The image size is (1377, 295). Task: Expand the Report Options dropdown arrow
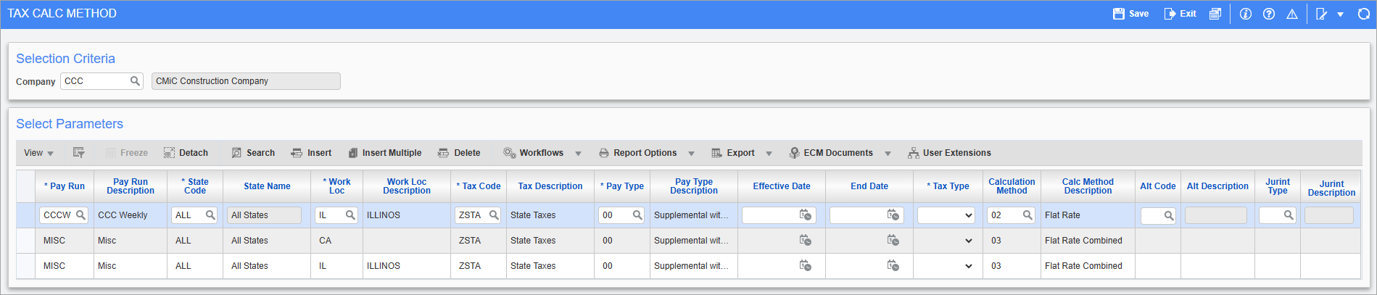click(691, 154)
